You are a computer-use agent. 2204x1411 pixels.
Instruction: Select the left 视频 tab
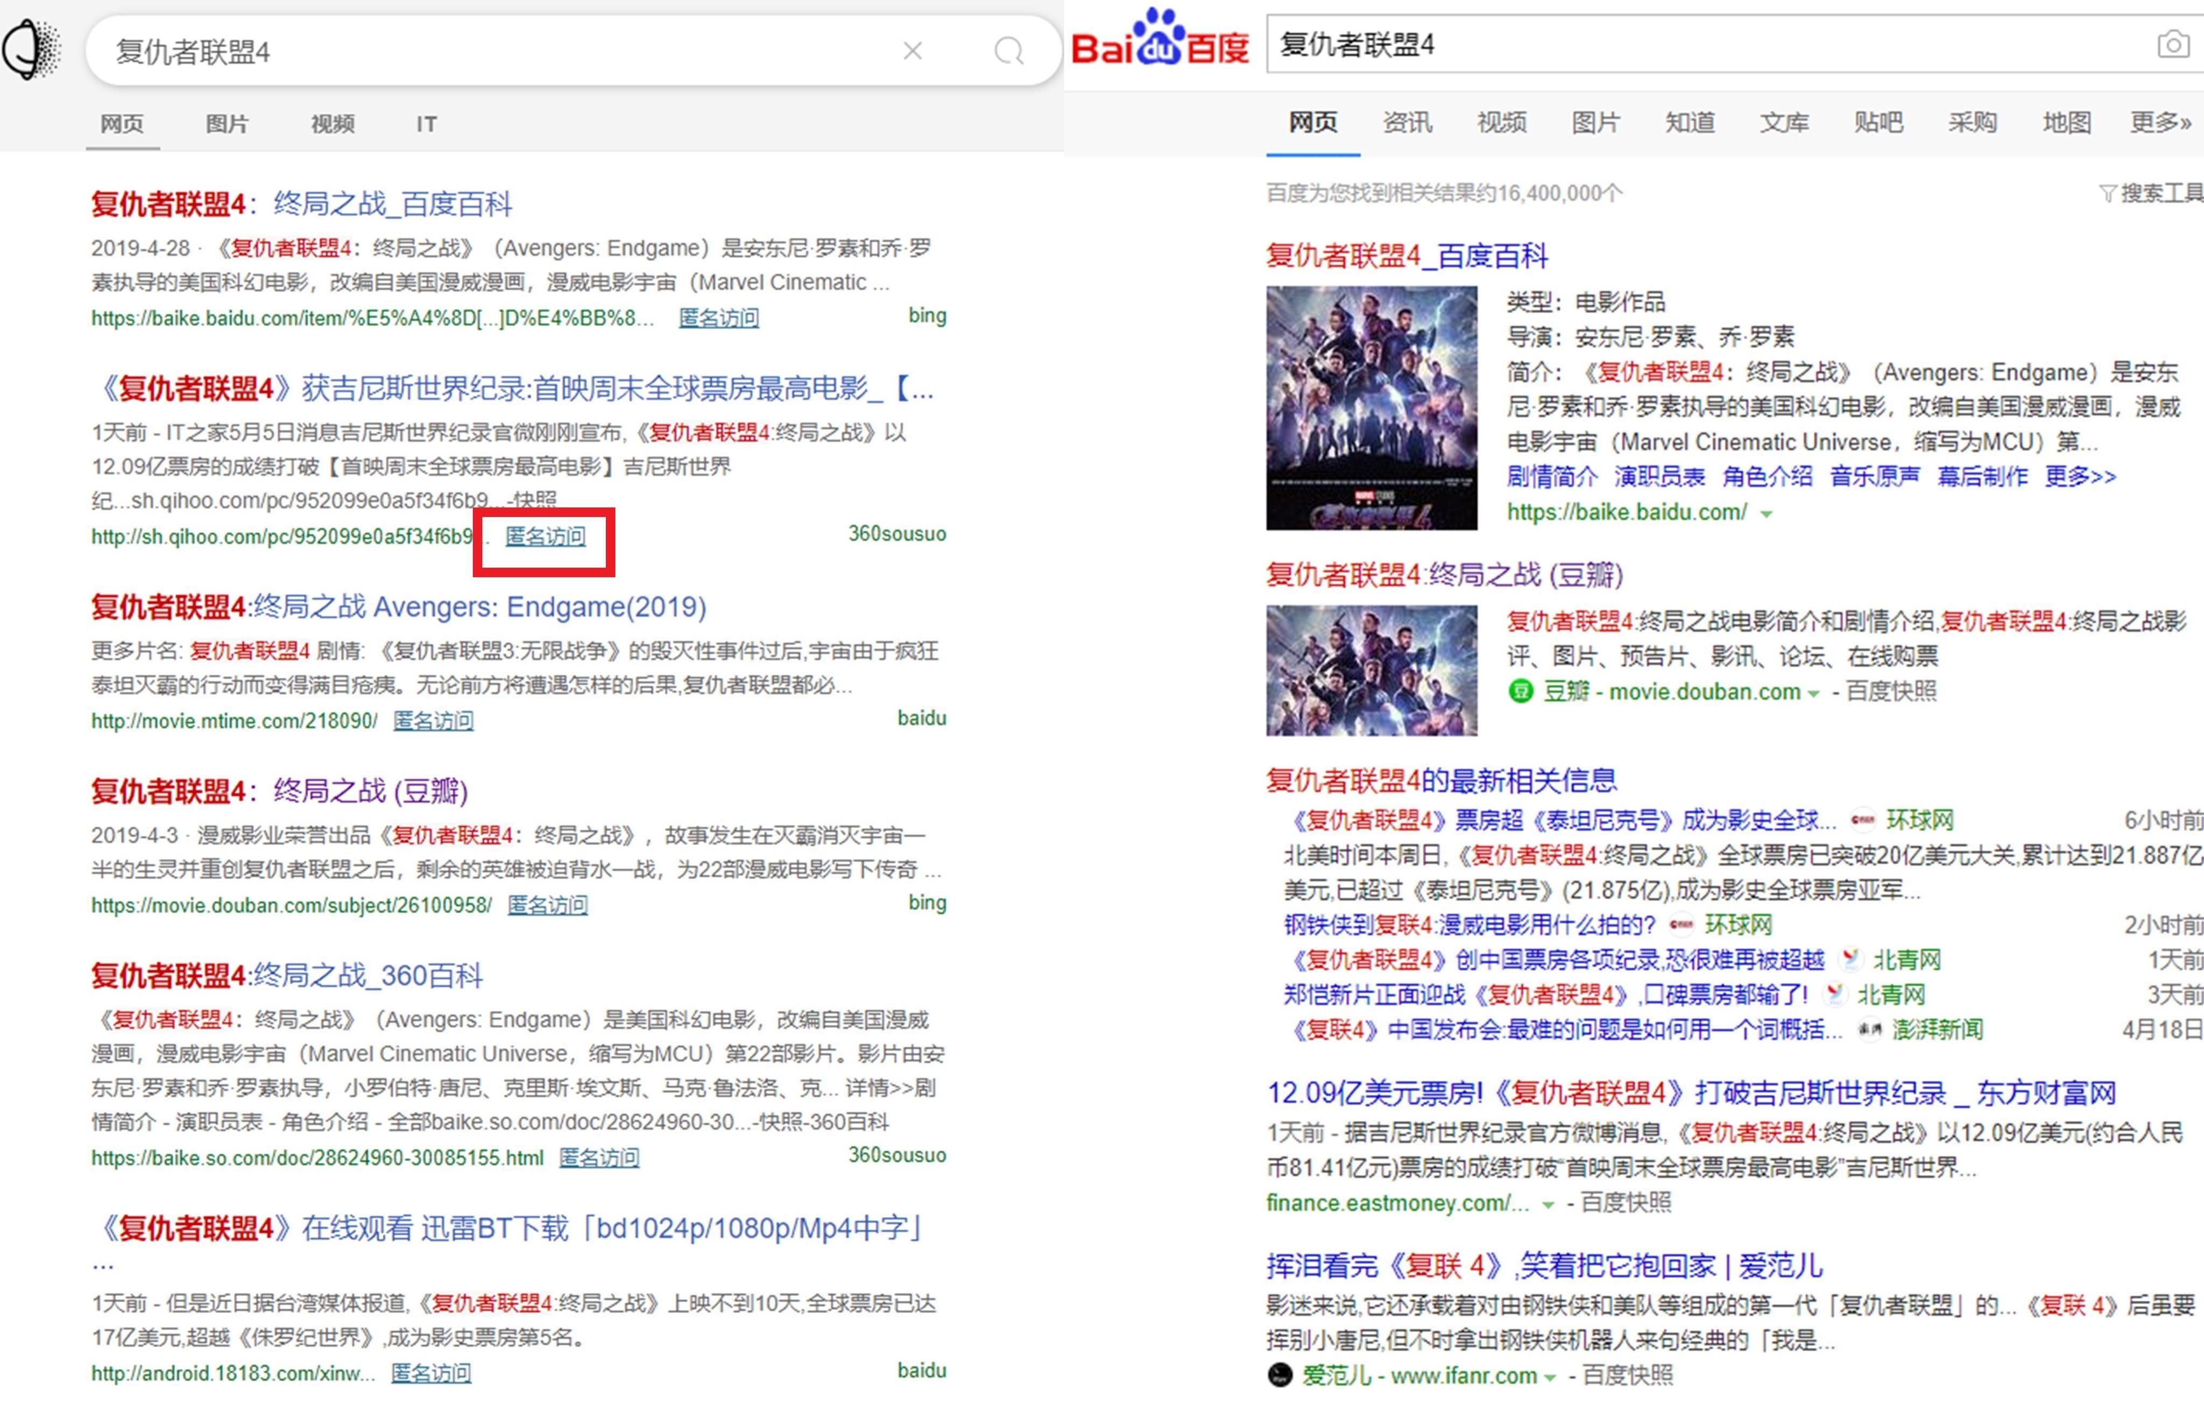pyautogui.click(x=333, y=124)
